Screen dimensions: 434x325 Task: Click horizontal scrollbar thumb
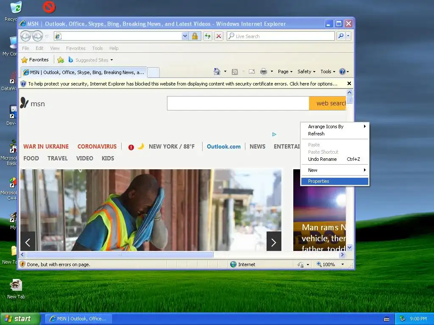(x=120, y=254)
